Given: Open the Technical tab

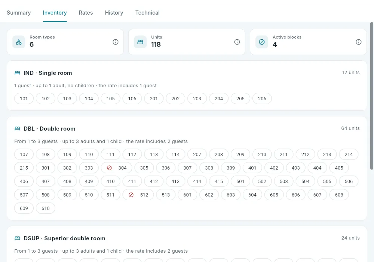Looking at the screenshot, I should 147,13.
